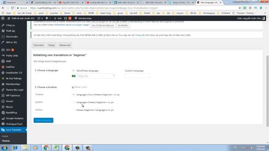Open File Explorer from the taskbar
Screen dimensions: 269x151
(x=25, y=148)
